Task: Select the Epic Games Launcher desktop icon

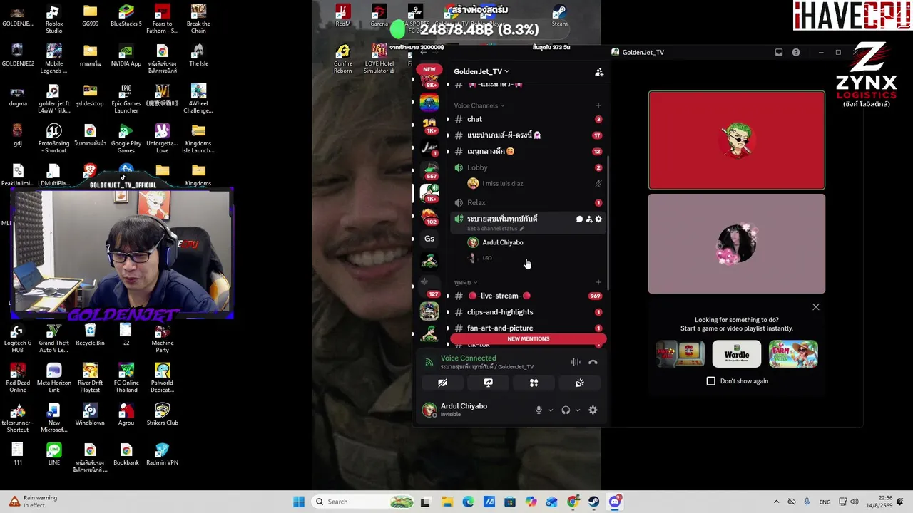Action: [126, 98]
